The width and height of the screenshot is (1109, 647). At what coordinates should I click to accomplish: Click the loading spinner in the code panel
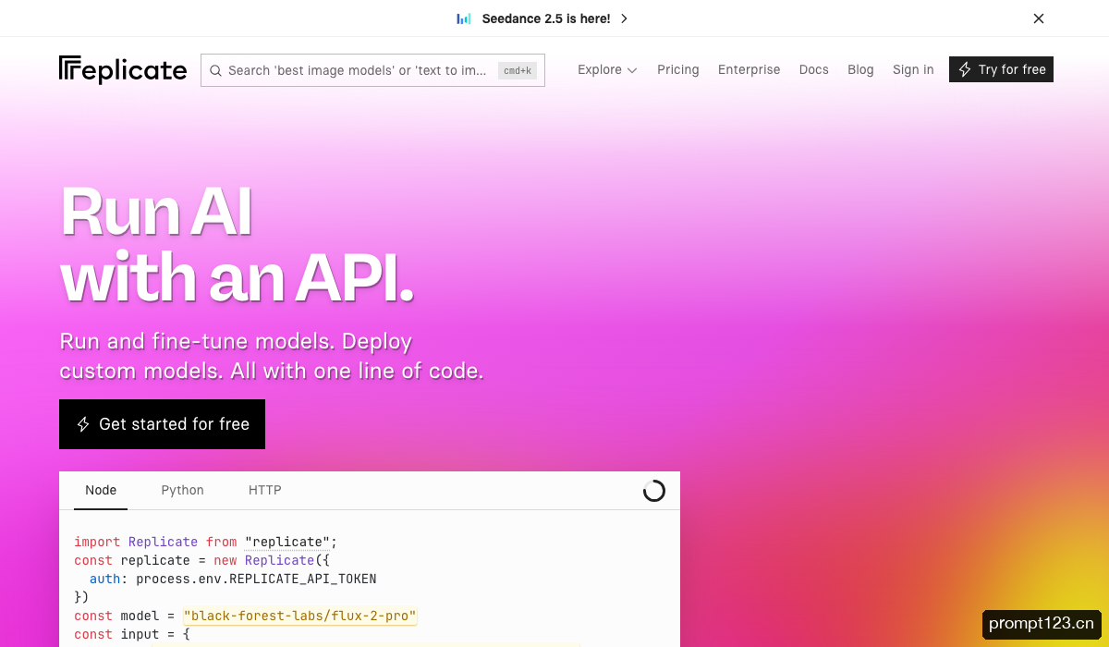[654, 491]
